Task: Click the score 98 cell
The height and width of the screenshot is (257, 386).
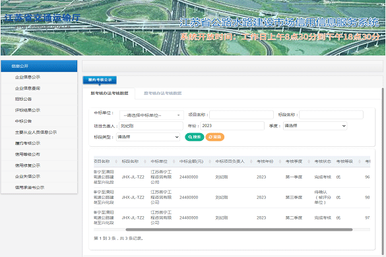Action: point(368,198)
